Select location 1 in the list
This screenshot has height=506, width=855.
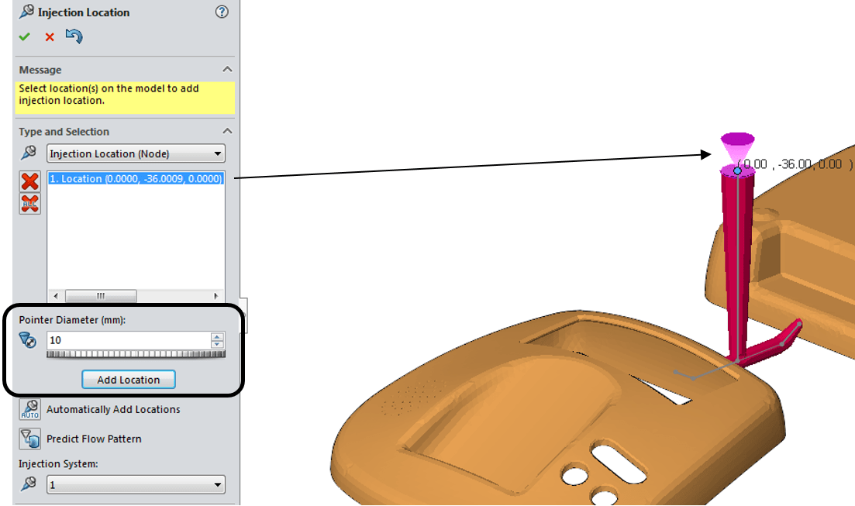click(136, 179)
